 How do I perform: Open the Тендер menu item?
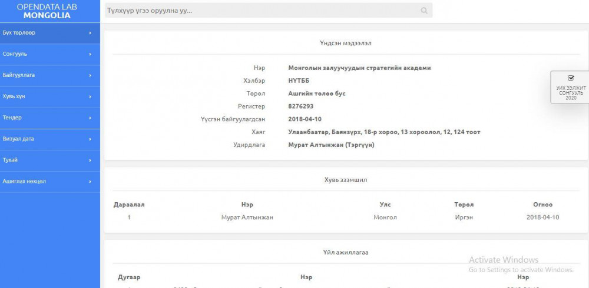click(x=50, y=118)
